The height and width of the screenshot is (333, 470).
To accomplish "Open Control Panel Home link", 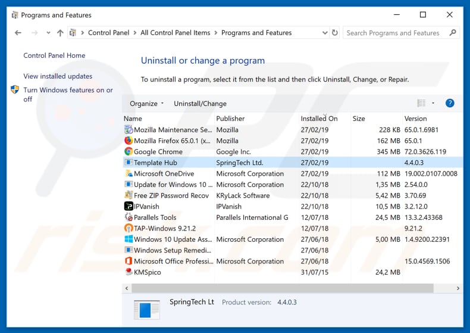I will 54,55.
